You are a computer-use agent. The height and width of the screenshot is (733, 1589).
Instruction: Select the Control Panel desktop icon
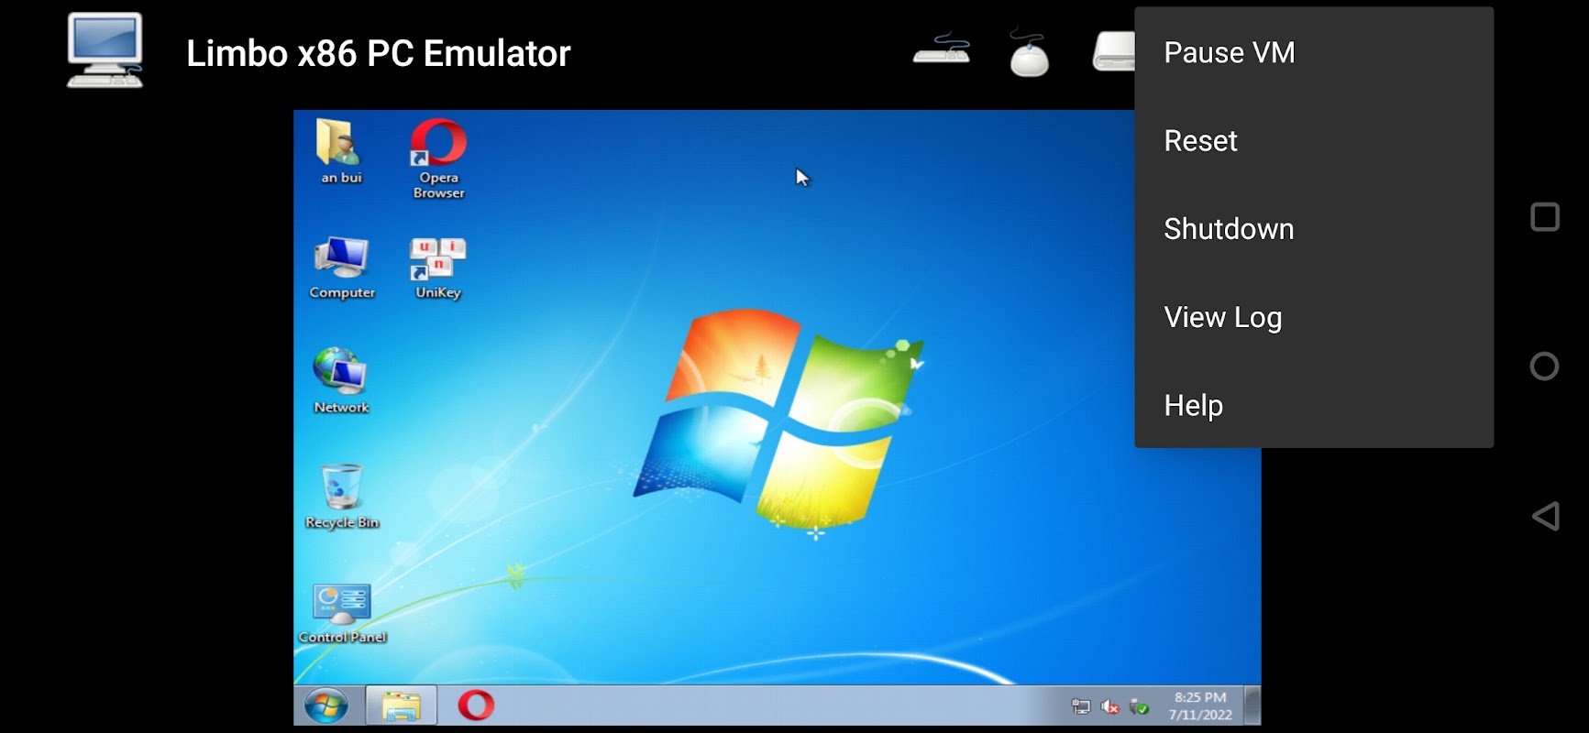coord(342,614)
